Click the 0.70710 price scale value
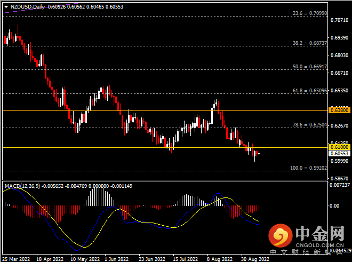This screenshot has height=262, width=352. click(339, 20)
